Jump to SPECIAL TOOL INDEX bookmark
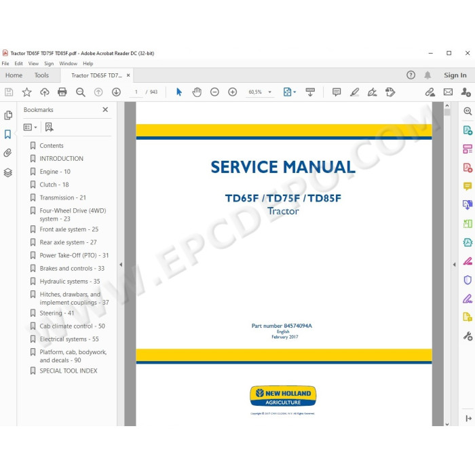 69,371
